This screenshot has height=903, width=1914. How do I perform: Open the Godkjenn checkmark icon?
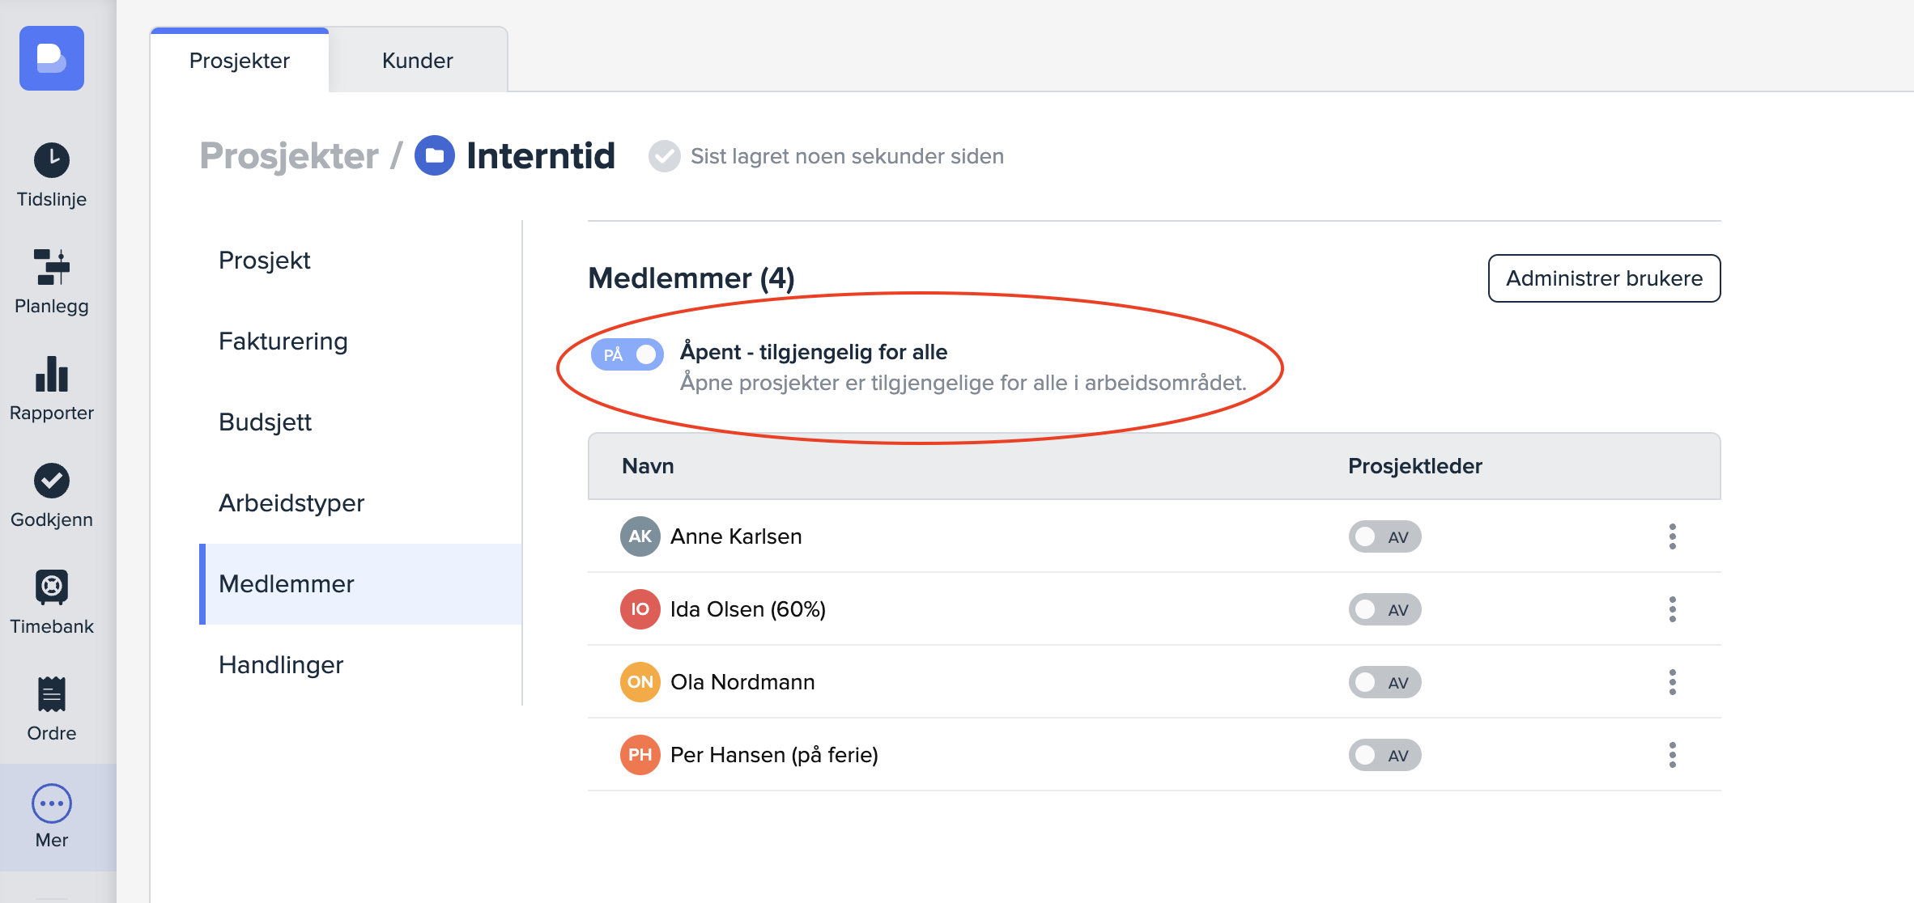pyautogui.click(x=52, y=481)
